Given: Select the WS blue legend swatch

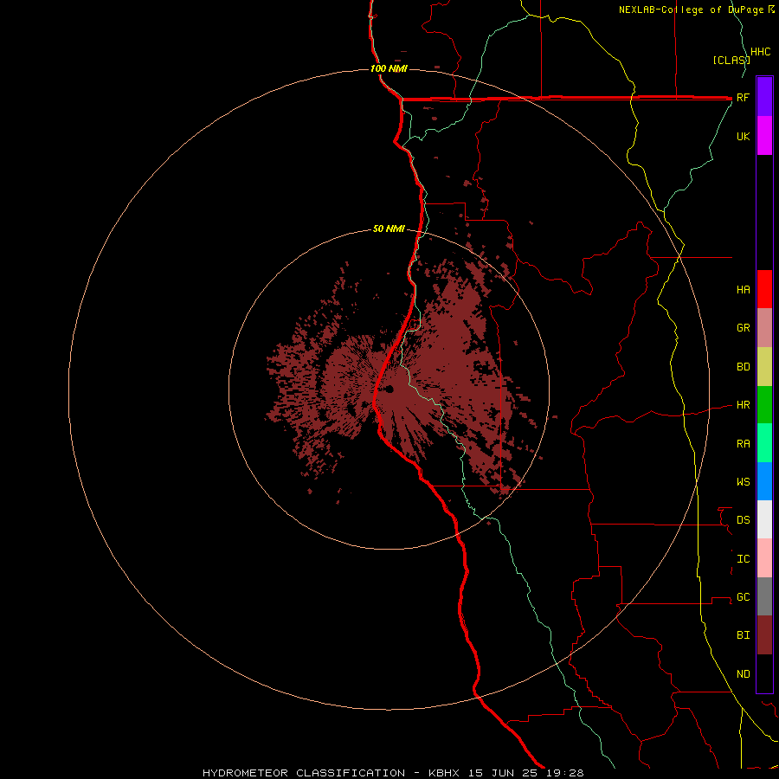Looking at the screenshot, I should point(764,481).
